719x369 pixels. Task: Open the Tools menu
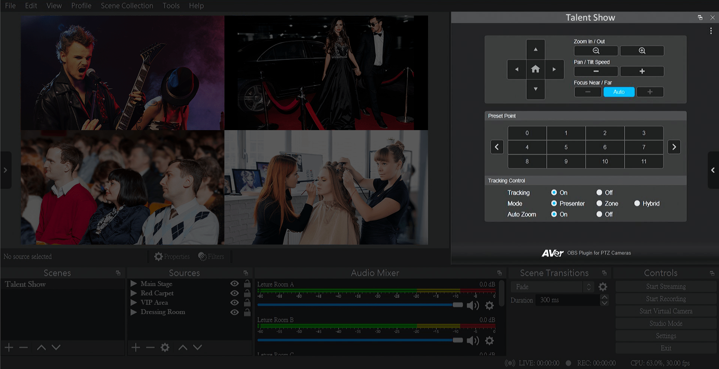tap(171, 6)
